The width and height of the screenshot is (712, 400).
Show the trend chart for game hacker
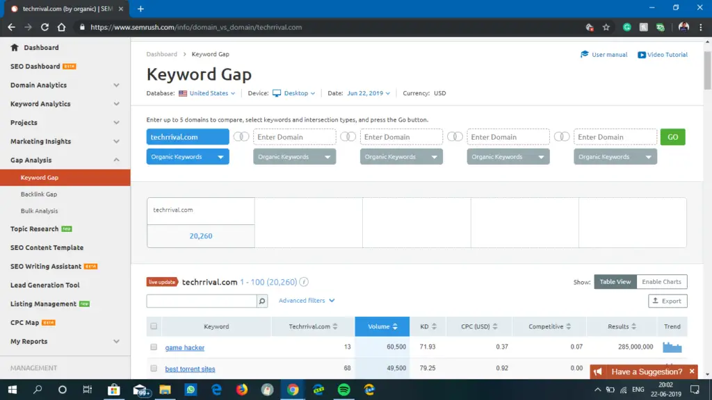tap(672, 347)
